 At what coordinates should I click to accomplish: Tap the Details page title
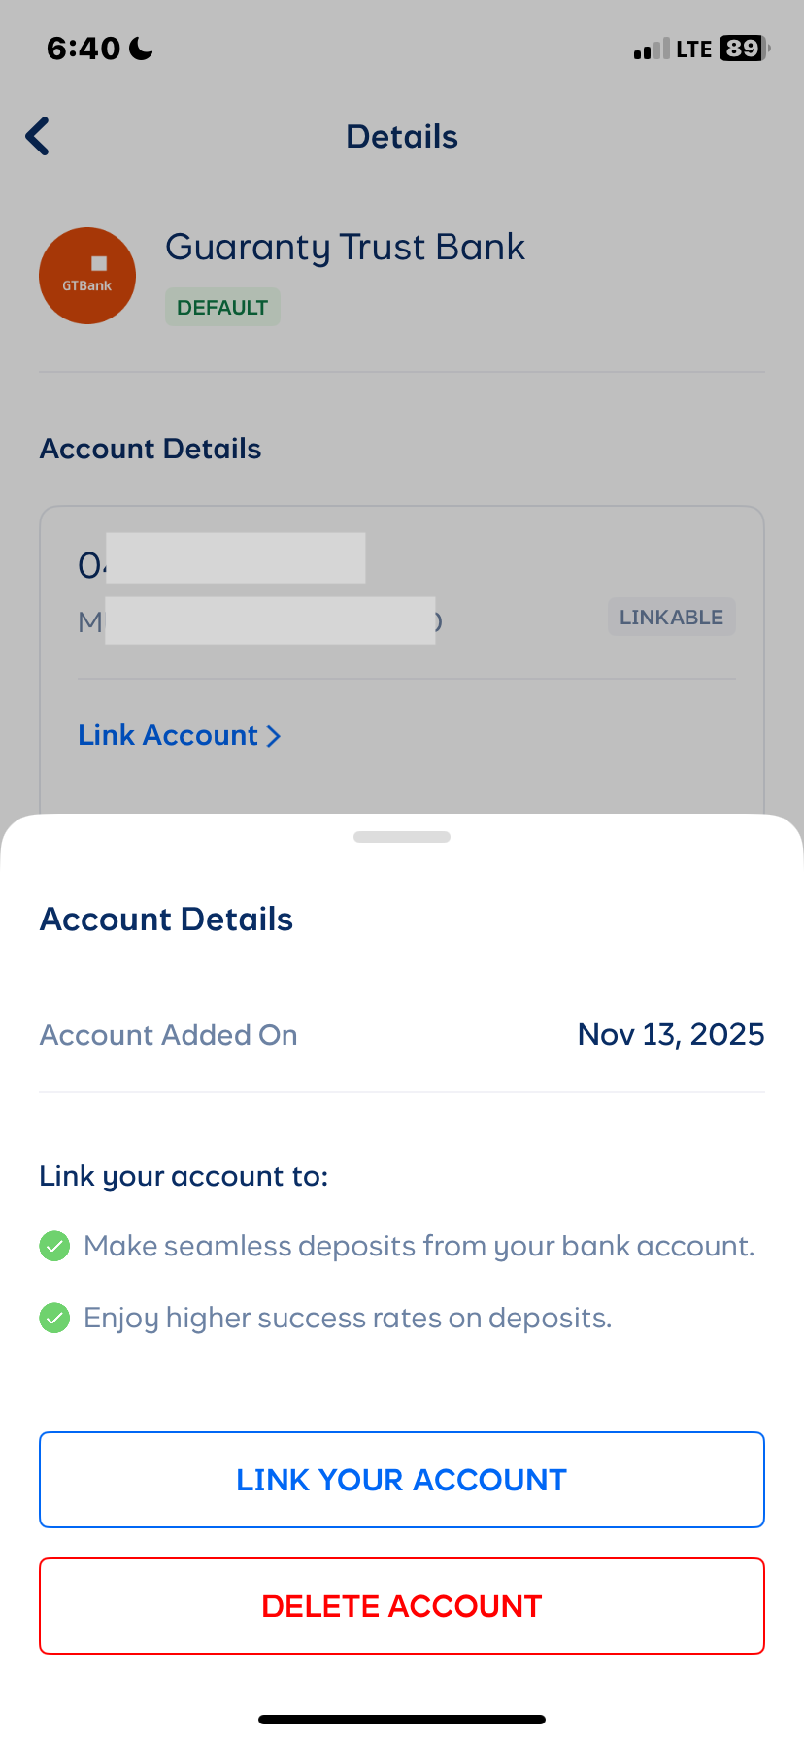tap(402, 137)
